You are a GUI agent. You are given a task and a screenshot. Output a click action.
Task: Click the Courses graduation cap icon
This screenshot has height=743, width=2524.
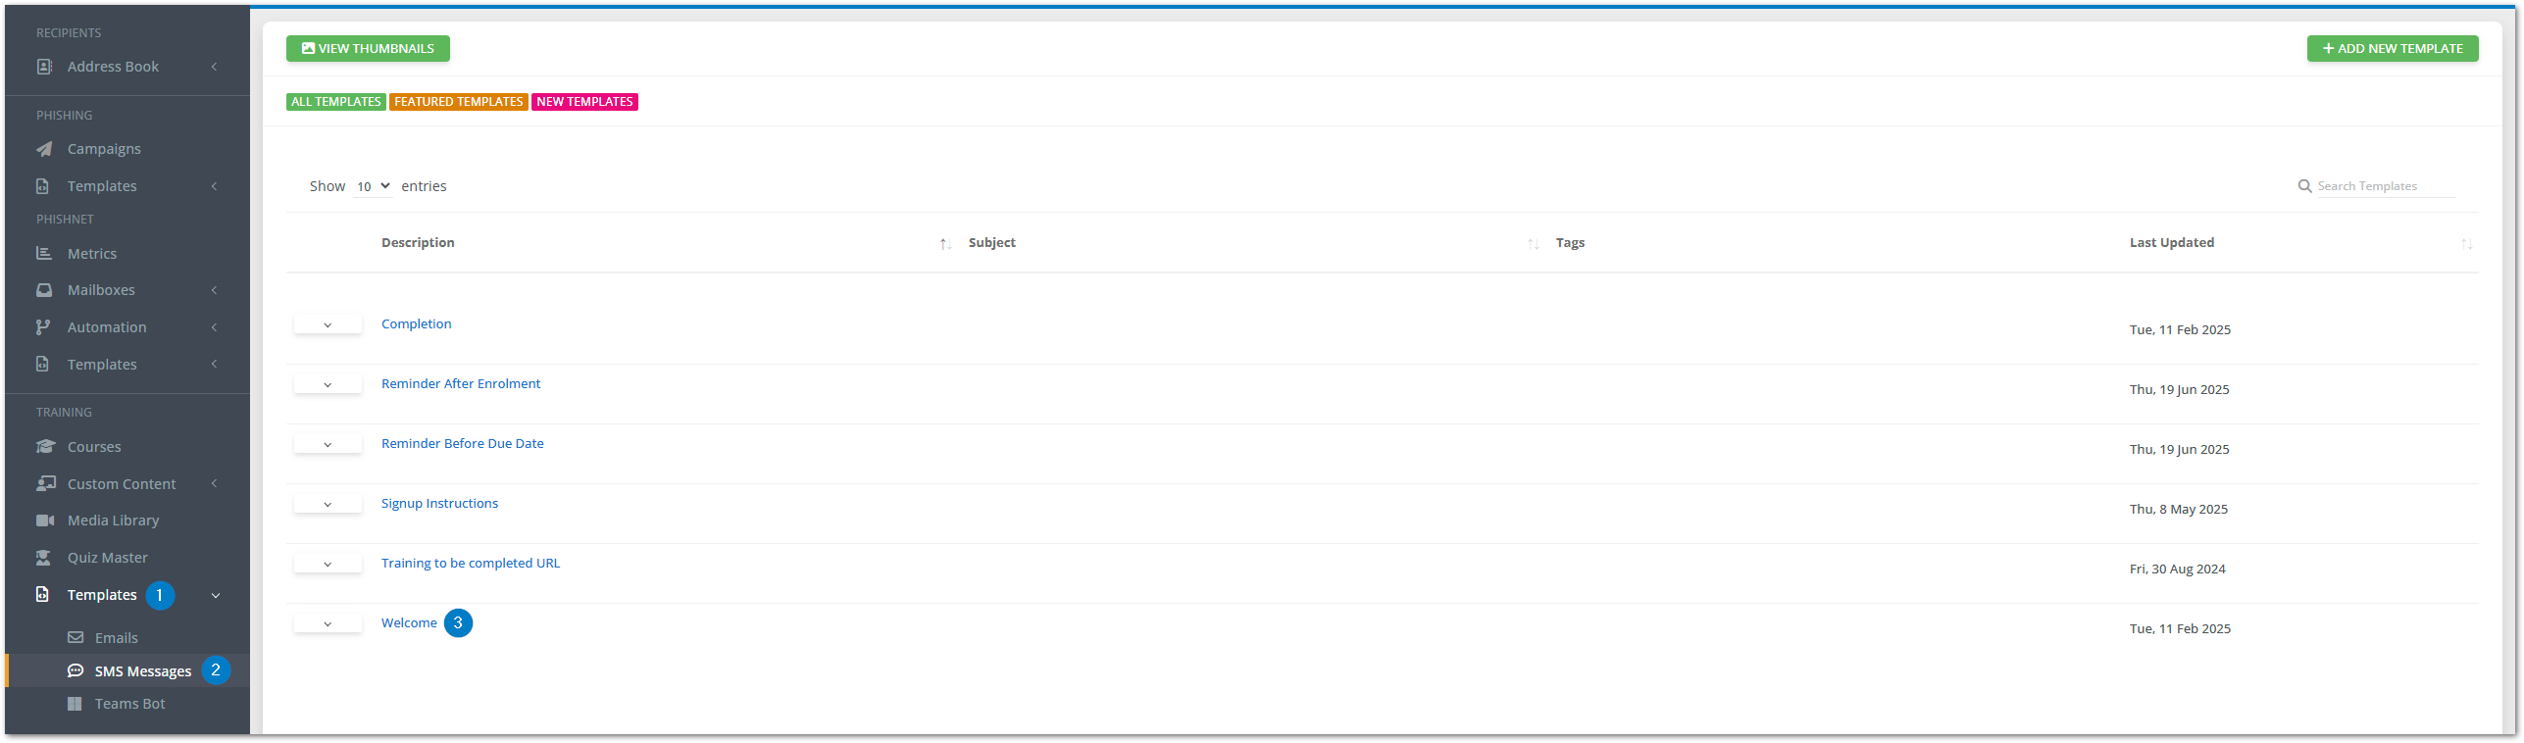(45, 447)
